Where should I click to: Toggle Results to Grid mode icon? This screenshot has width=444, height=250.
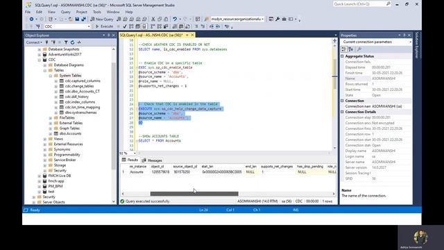[181, 26]
